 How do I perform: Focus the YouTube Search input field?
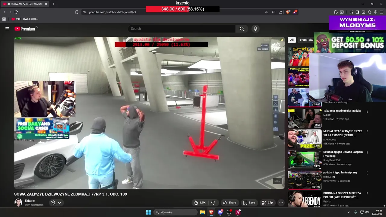tap(182, 29)
